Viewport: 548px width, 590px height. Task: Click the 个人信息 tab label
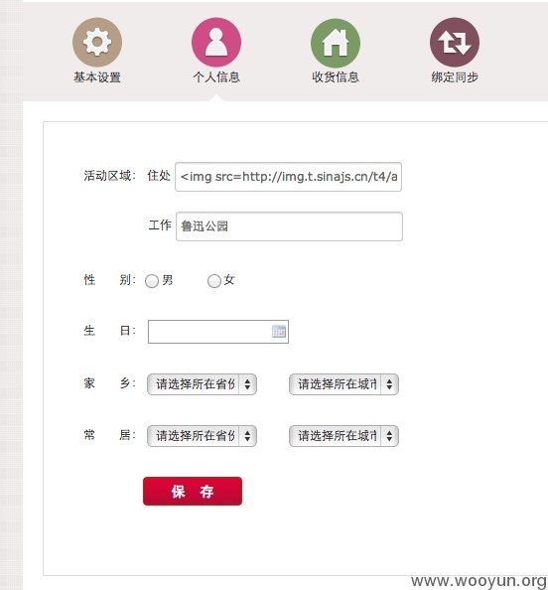216,77
